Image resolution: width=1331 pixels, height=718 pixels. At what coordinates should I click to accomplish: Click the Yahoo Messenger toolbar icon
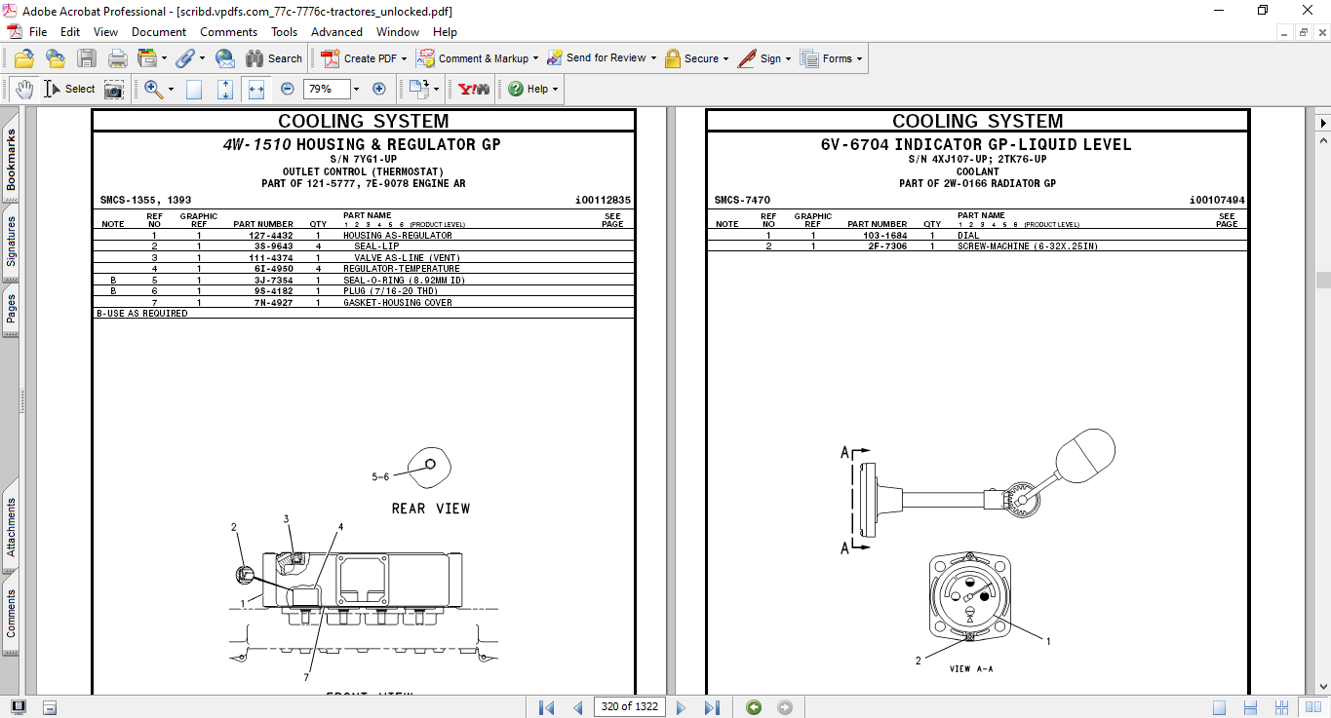(x=472, y=89)
